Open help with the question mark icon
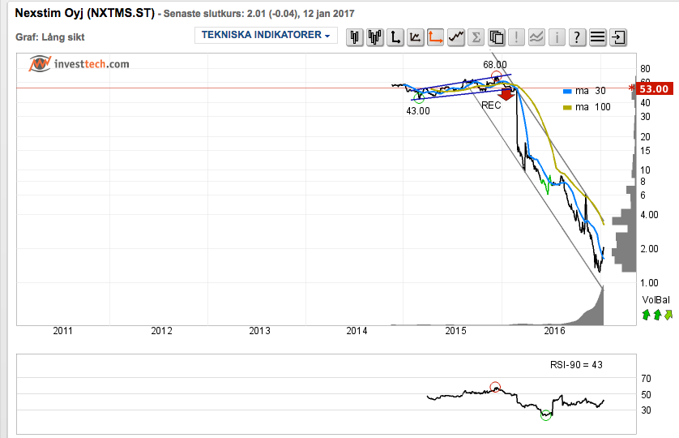Screen dimensions: 679x438 (x=577, y=37)
